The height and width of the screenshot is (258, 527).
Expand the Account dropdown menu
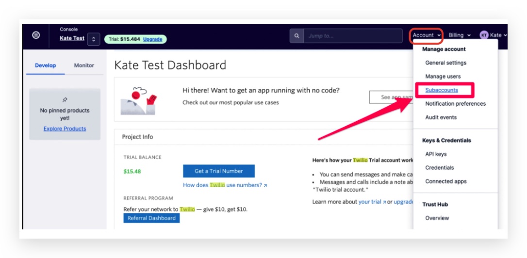pos(427,35)
